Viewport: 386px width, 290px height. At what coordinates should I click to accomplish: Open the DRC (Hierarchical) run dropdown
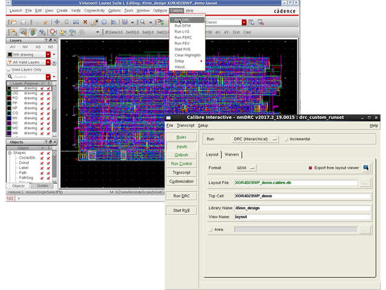[255, 139]
